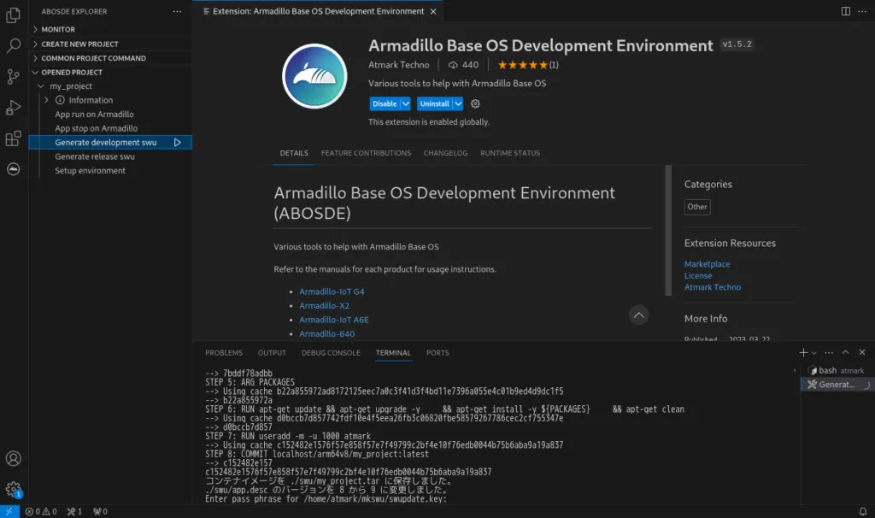Open the Extensions view icon
The image size is (875, 518).
(x=13, y=138)
